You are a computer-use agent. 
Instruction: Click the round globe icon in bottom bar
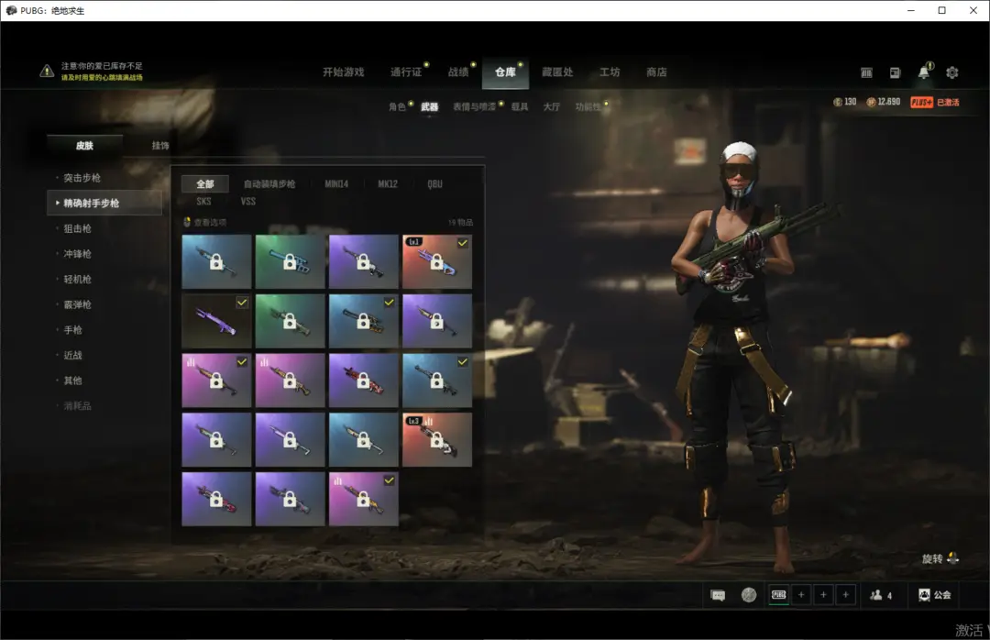point(749,594)
